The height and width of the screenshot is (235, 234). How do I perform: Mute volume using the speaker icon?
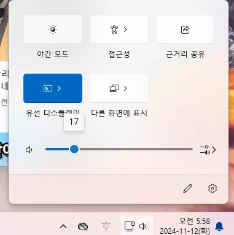point(29,150)
